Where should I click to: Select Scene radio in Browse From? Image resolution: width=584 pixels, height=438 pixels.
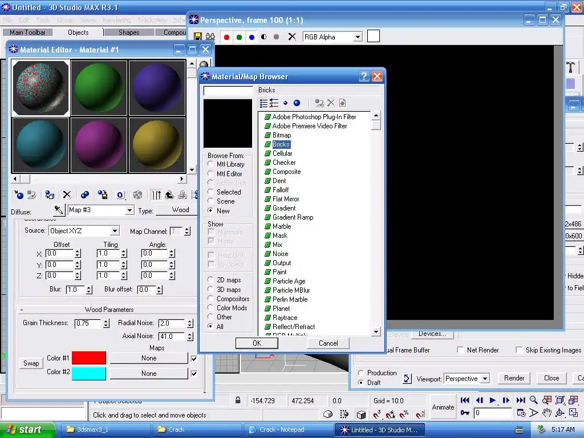click(x=210, y=201)
